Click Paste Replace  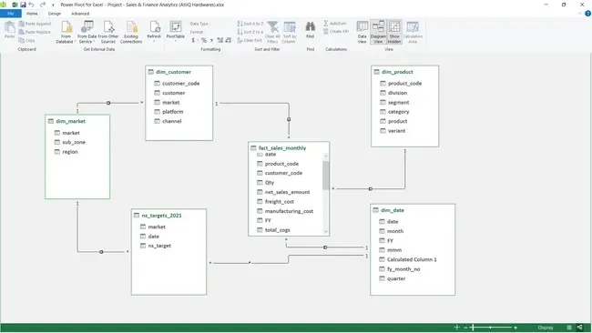click(x=35, y=32)
